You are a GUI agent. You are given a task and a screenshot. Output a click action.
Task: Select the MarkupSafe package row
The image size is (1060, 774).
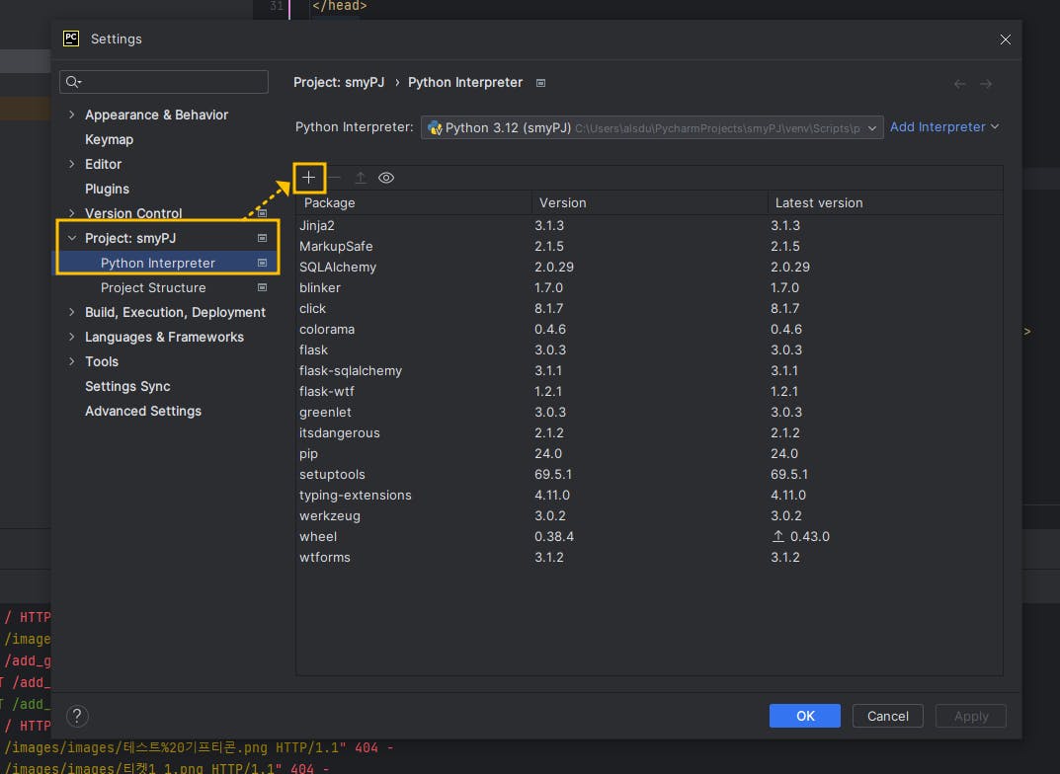point(649,247)
